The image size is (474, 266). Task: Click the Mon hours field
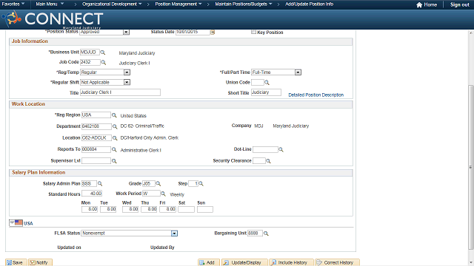tap(90, 209)
